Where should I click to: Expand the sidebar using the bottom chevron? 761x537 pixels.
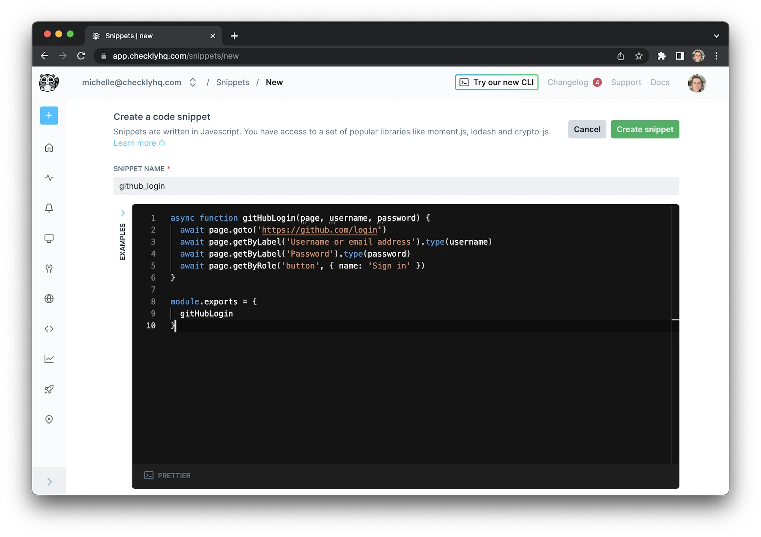(x=49, y=481)
